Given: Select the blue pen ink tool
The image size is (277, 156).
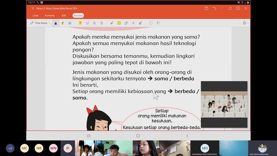Looking at the screenshot, I should click(56, 23).
